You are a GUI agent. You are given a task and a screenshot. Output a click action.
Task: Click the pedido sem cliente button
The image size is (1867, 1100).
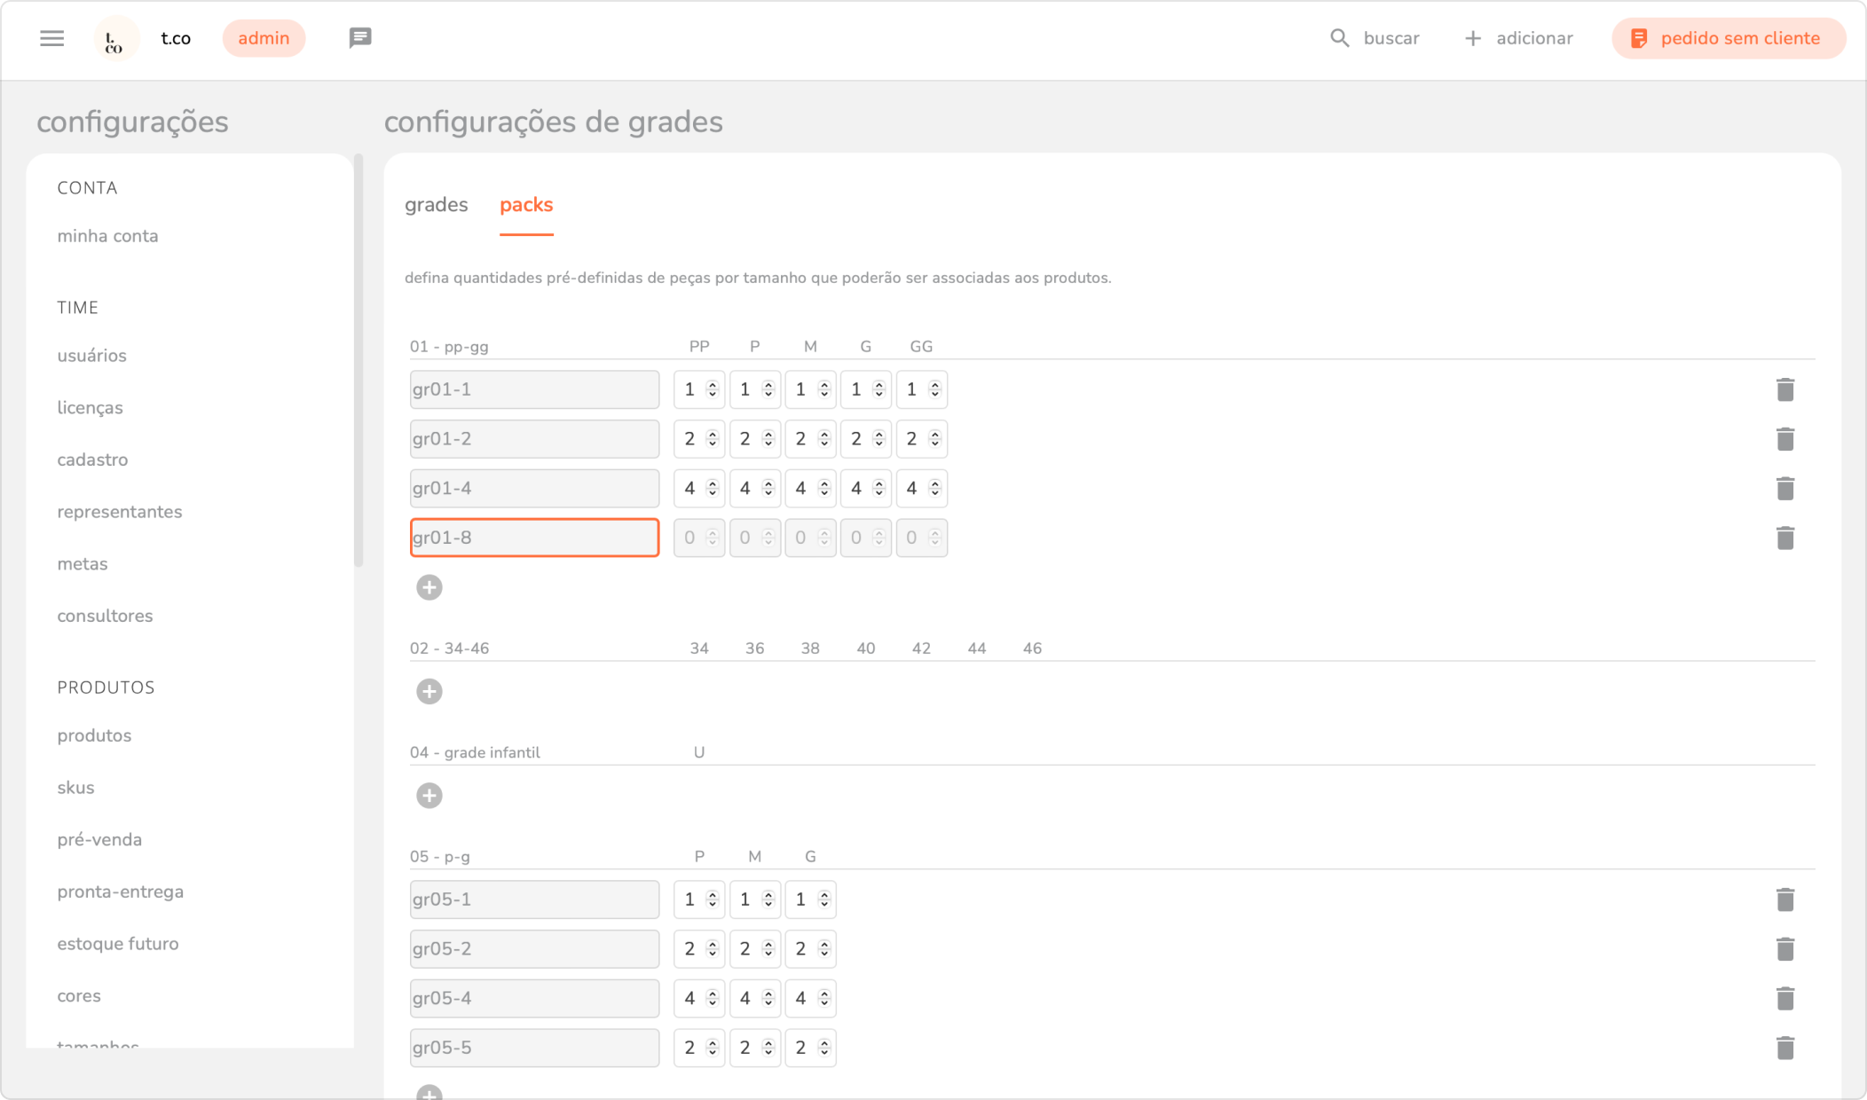click(1728, 38)
